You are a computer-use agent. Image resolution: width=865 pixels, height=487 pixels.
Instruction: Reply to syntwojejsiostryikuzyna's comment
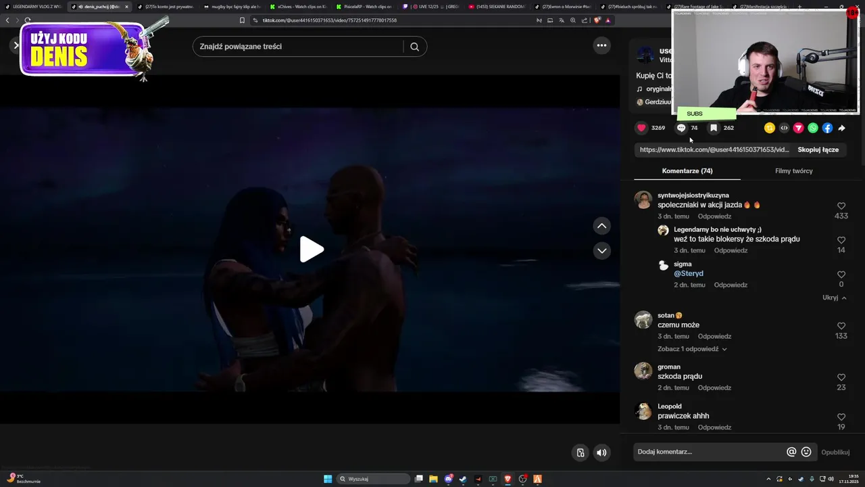click(x=714, y=216)
